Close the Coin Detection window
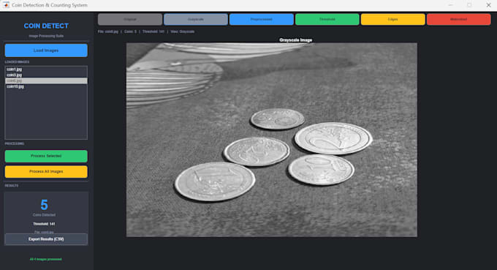This screenshot has width=497, height=270. [488, 5]
